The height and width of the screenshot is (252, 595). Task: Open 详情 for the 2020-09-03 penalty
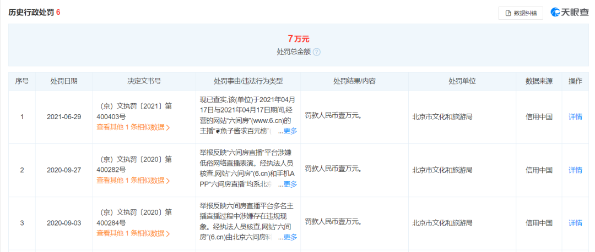(x=575, y=223)
